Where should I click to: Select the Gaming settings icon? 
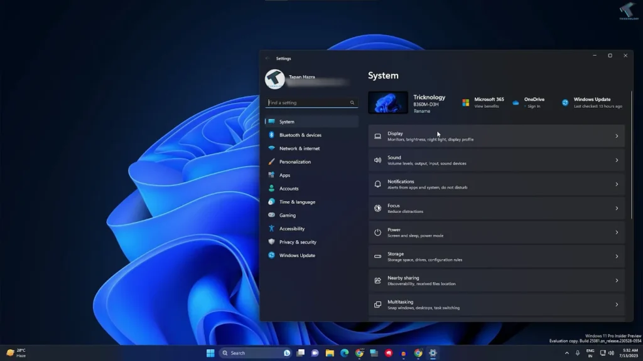pos(276,215)
